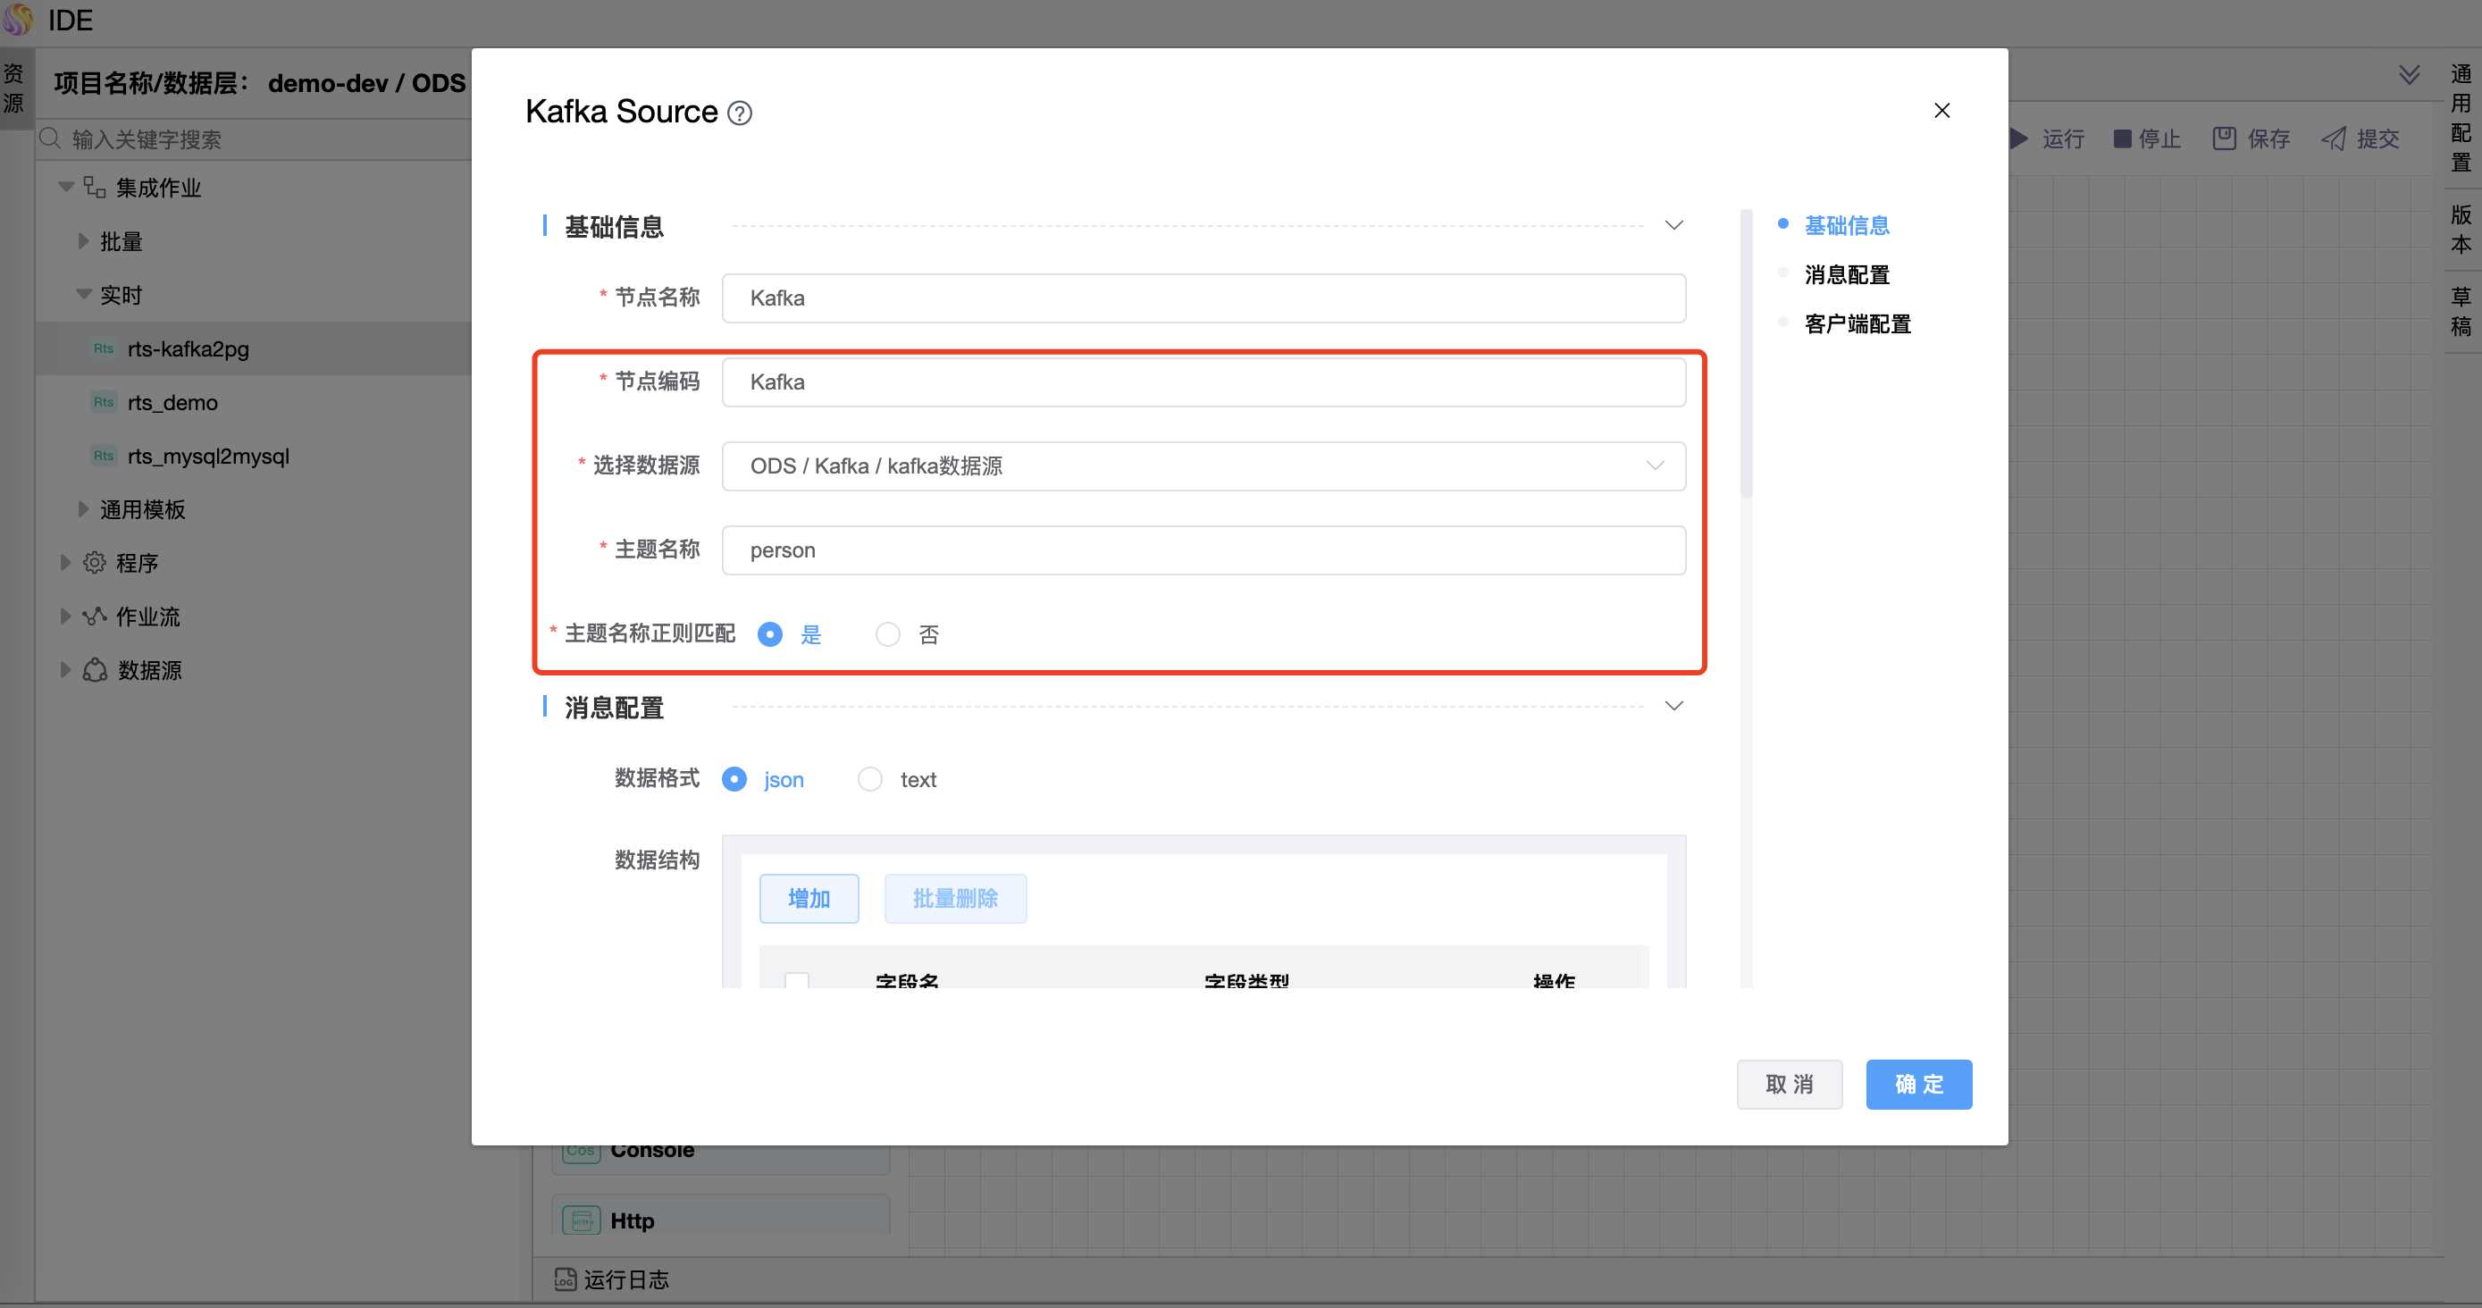Viewport: 2482px width, 1308px height.
Task: Click the run log icon at bottom
Action: (x=565, y=1279)
